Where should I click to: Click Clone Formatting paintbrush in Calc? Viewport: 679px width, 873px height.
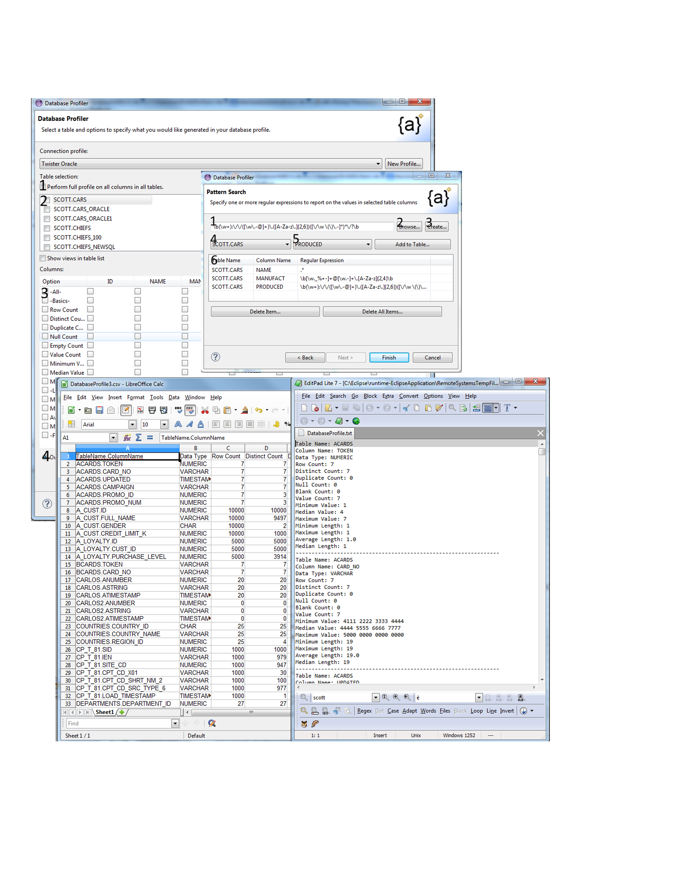pyautogui.click(x=245, y=410)
